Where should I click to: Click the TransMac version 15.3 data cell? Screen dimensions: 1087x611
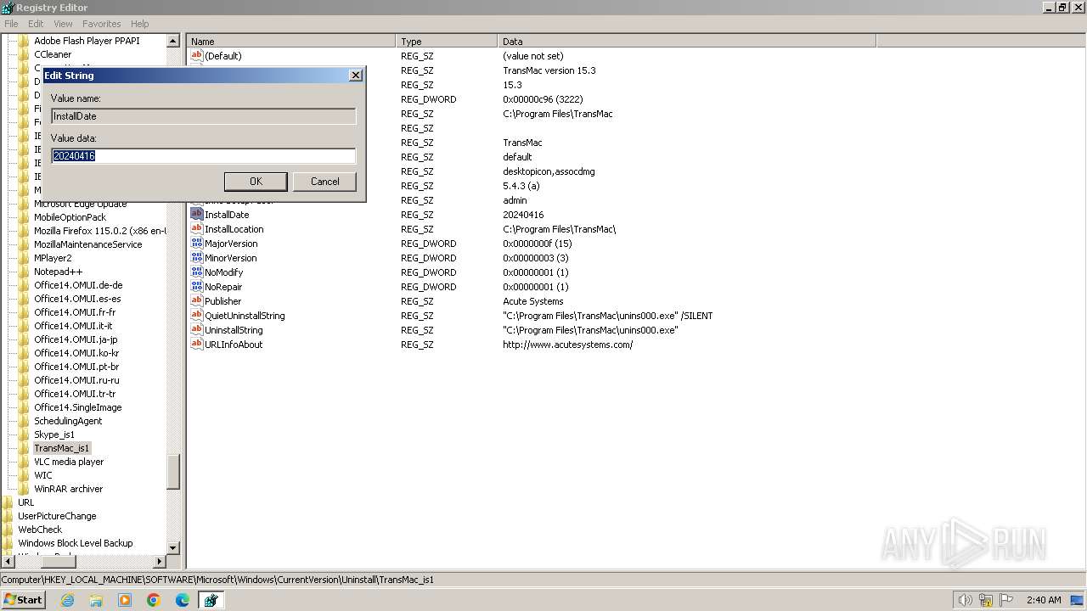coord(549,70)
